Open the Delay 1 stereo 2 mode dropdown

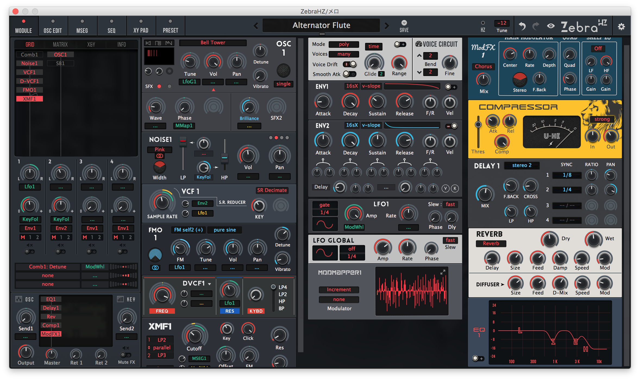522,165
